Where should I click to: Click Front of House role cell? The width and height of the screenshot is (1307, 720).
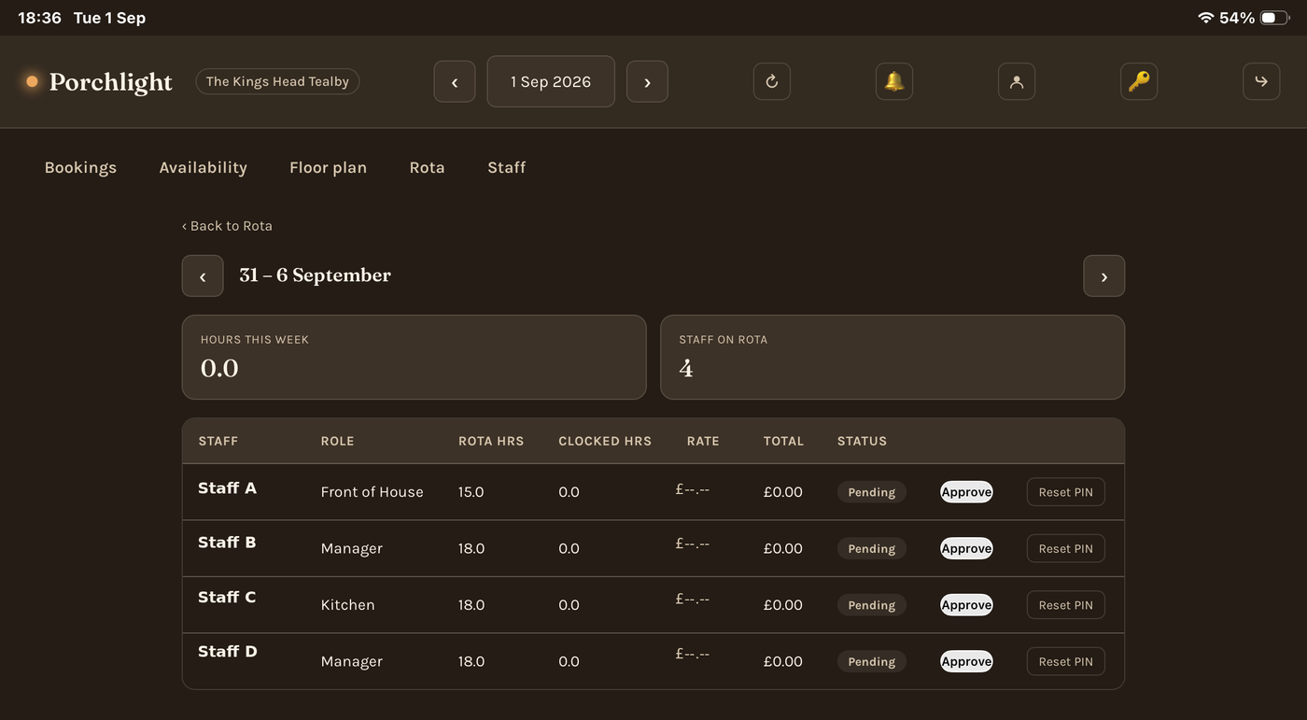pos(372,492)
